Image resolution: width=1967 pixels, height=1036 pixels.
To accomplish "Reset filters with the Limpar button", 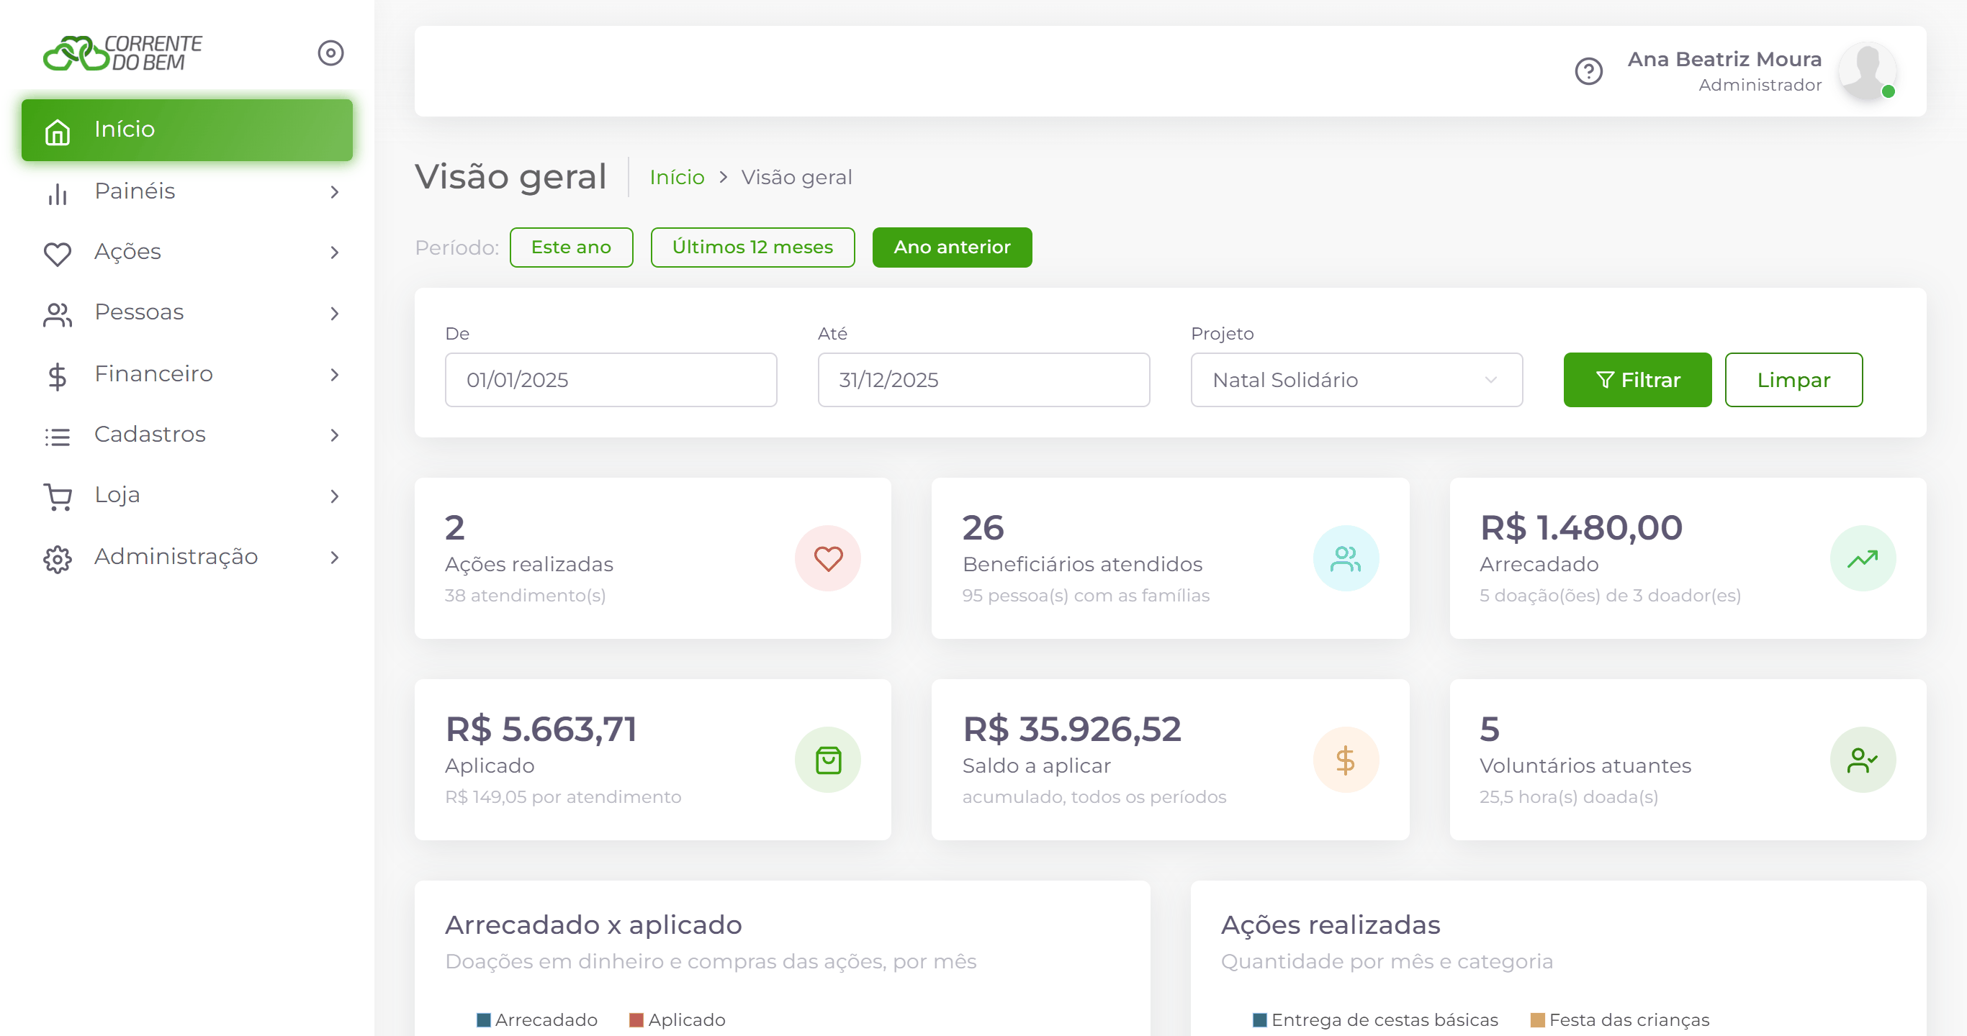I will click(x=1793, y=380).
